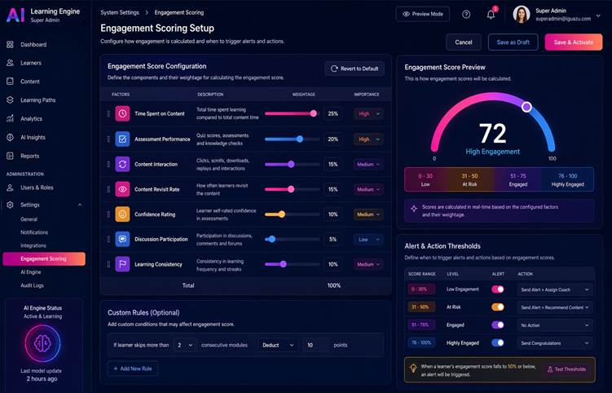
Task: Open the notifications bell icon
Action: pyautogui.click(x=491, y=15)
